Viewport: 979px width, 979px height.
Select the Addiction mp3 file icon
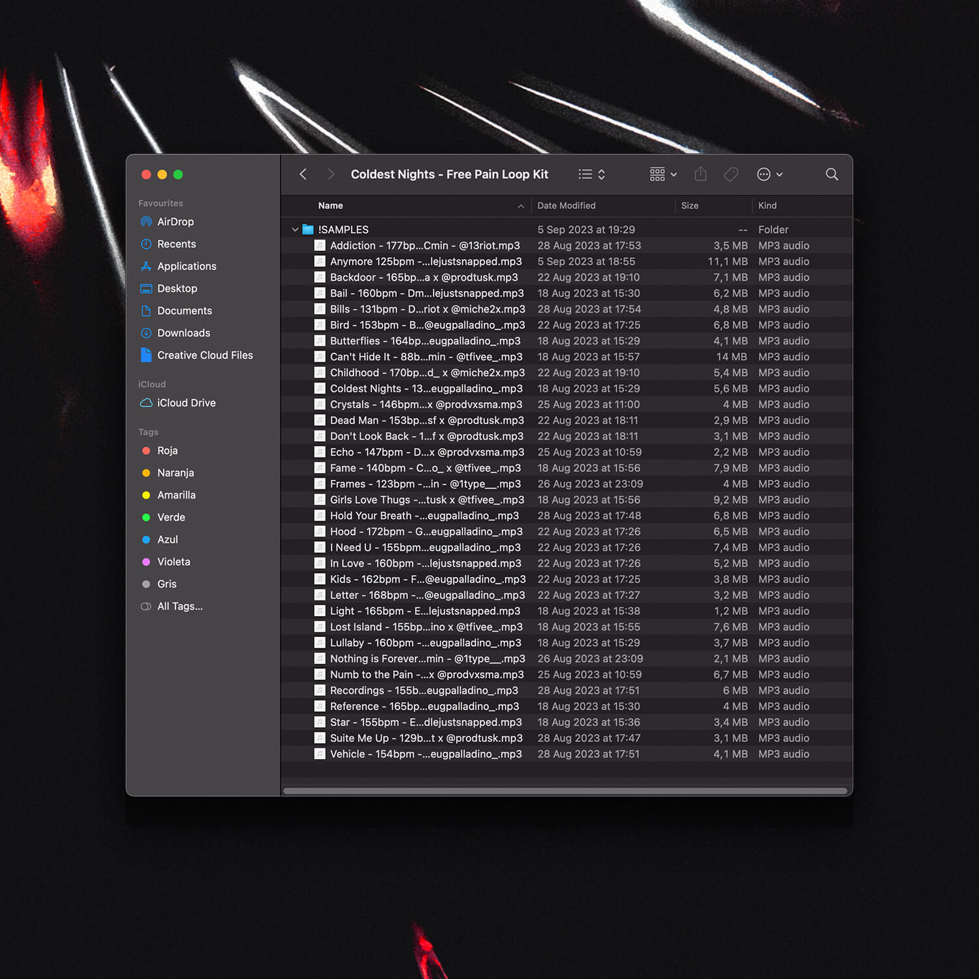tap(320, 245)
